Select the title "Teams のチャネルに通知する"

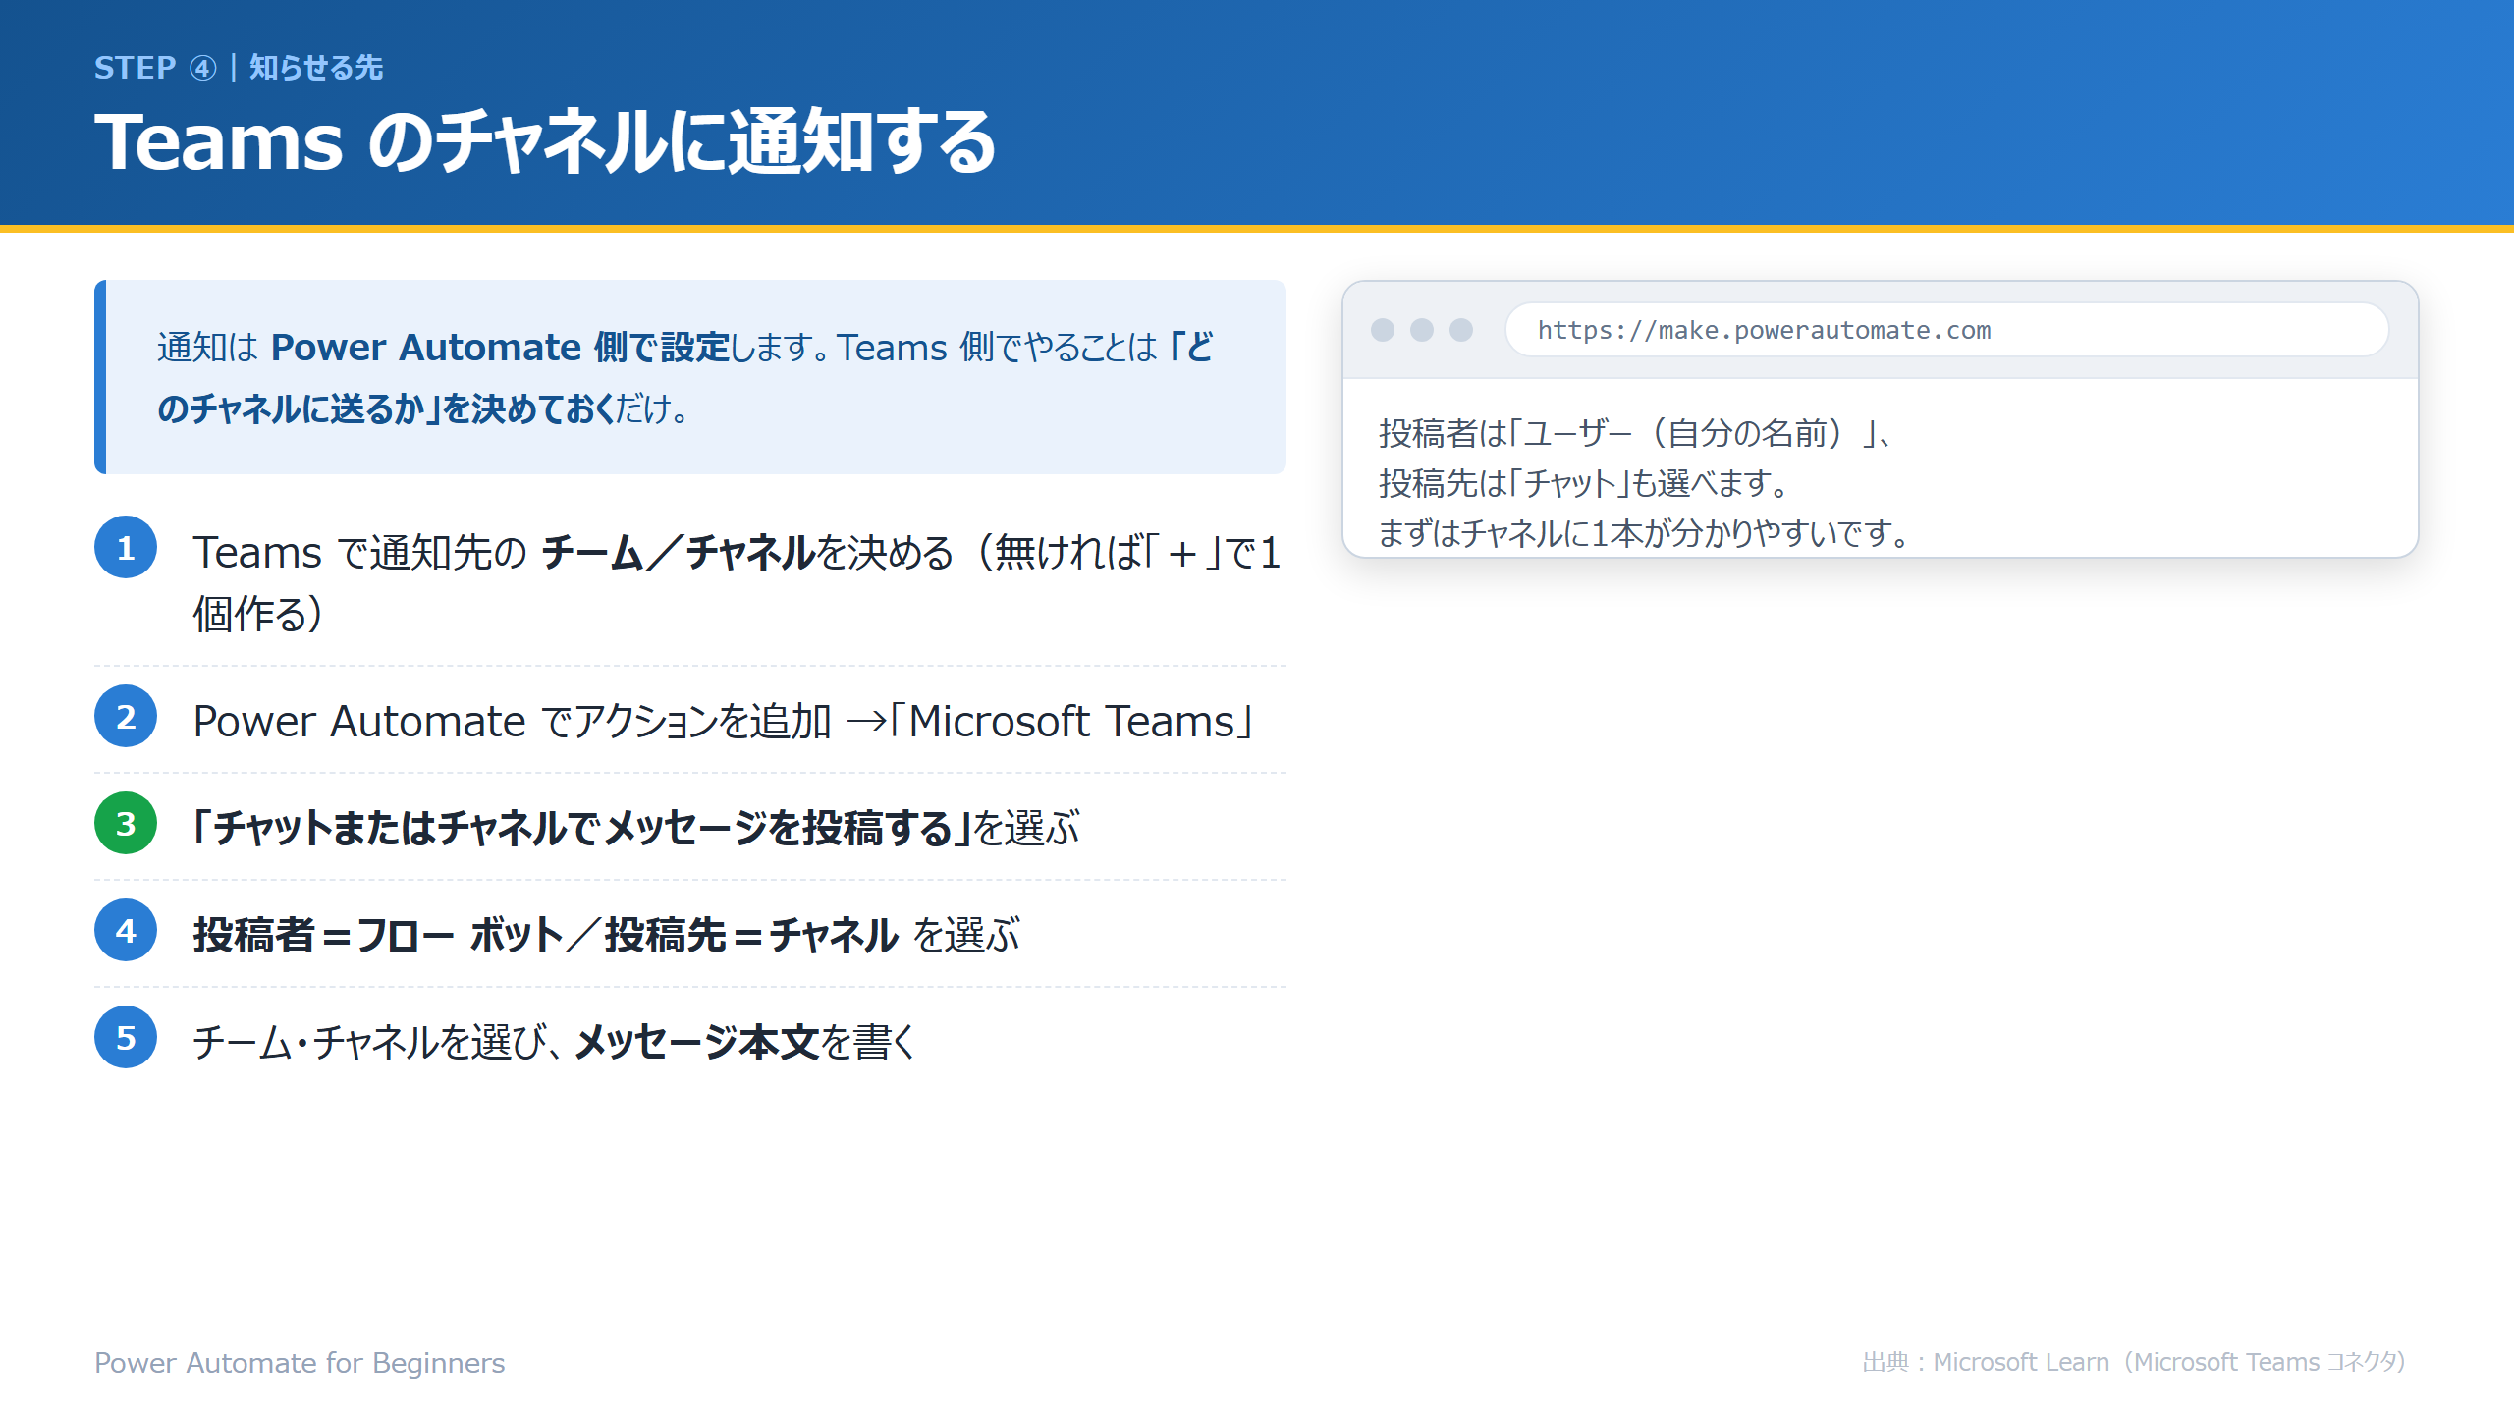pyautogui.click(x=545, y=142)
